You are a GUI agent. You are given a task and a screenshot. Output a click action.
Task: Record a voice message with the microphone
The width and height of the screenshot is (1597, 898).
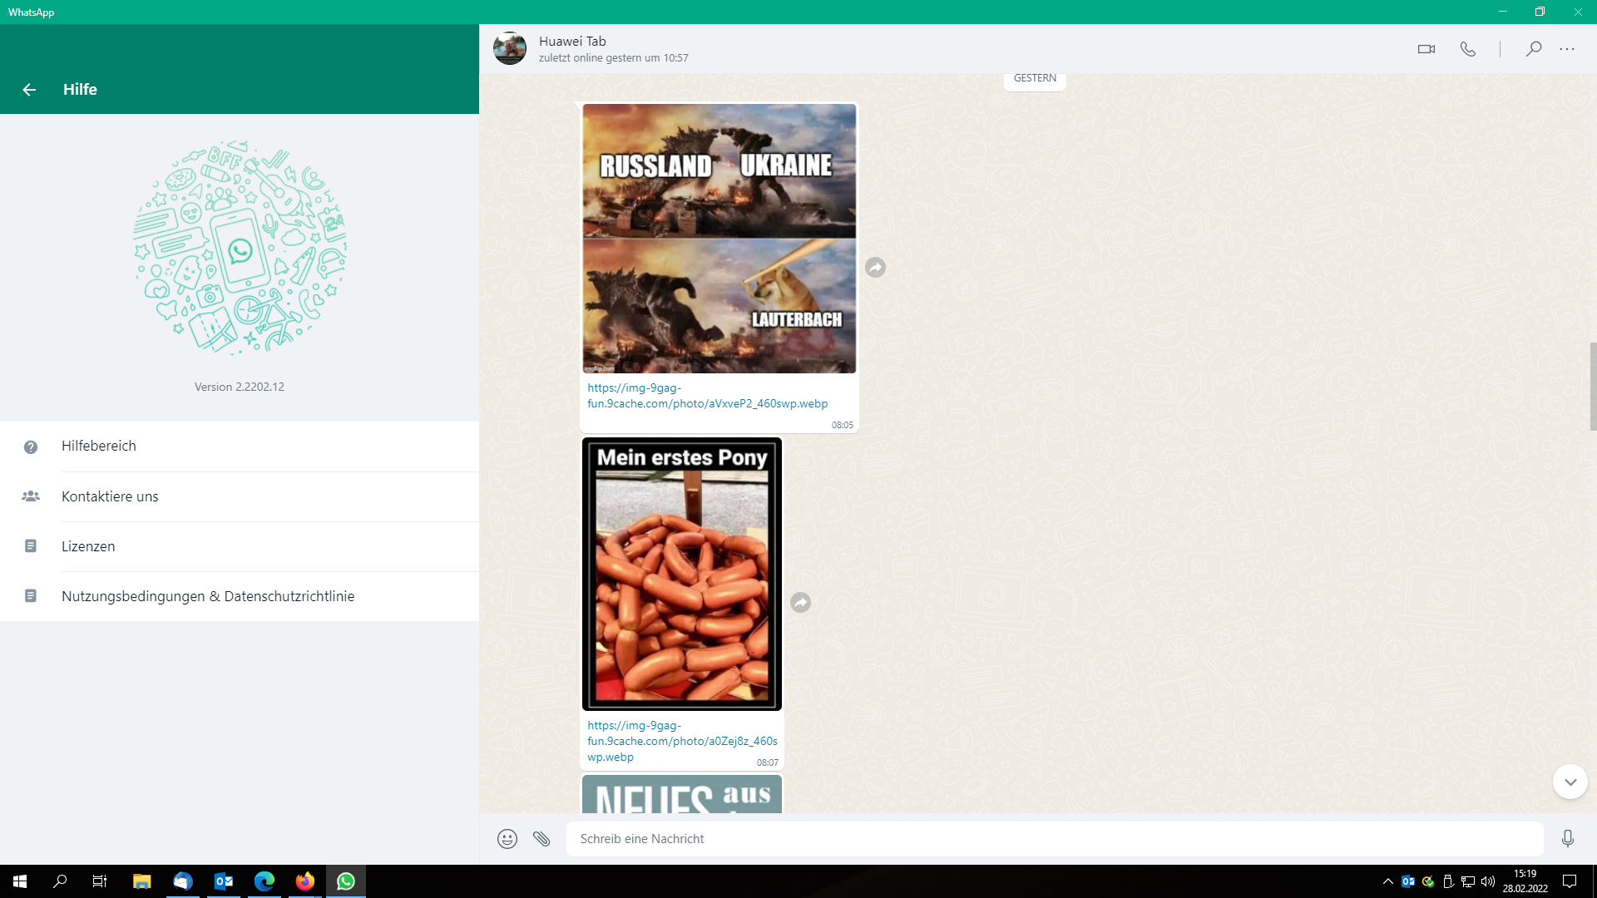click(1568, 839)
